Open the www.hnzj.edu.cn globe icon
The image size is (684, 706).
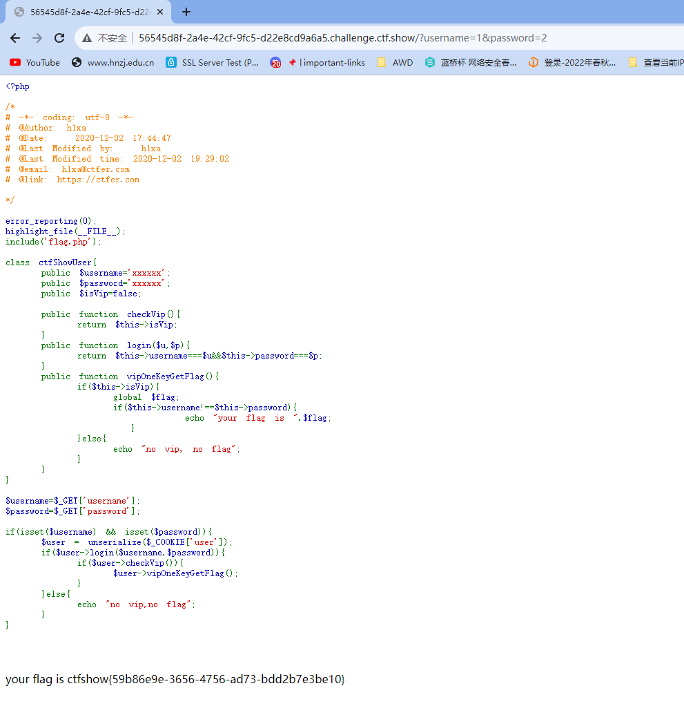(x=77, y=63)
